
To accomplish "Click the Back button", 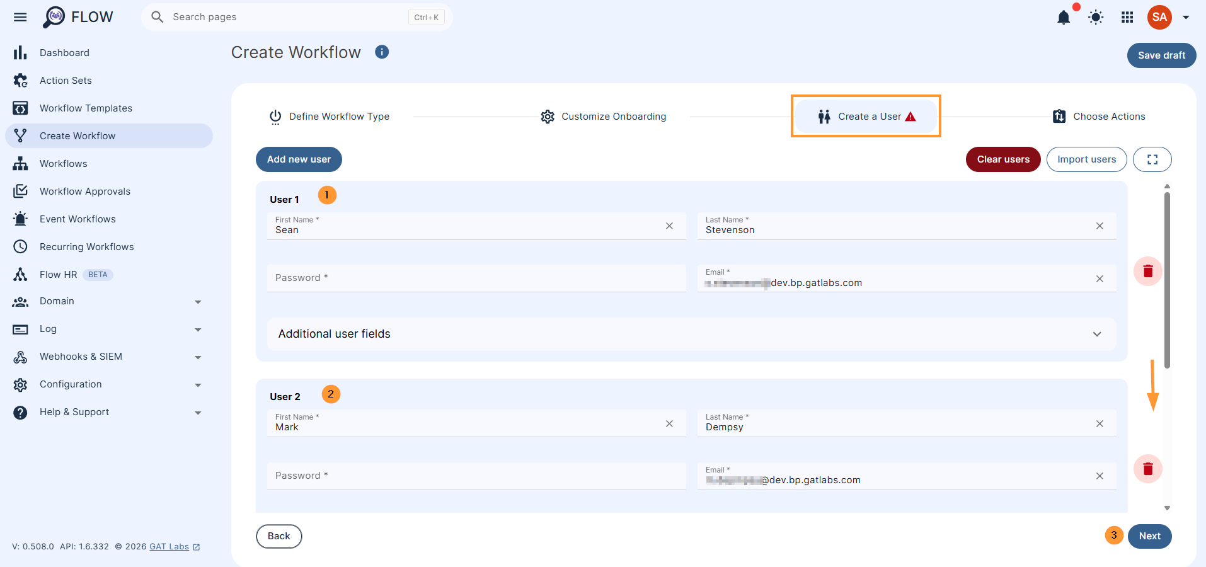I will (x=279, y=536).
